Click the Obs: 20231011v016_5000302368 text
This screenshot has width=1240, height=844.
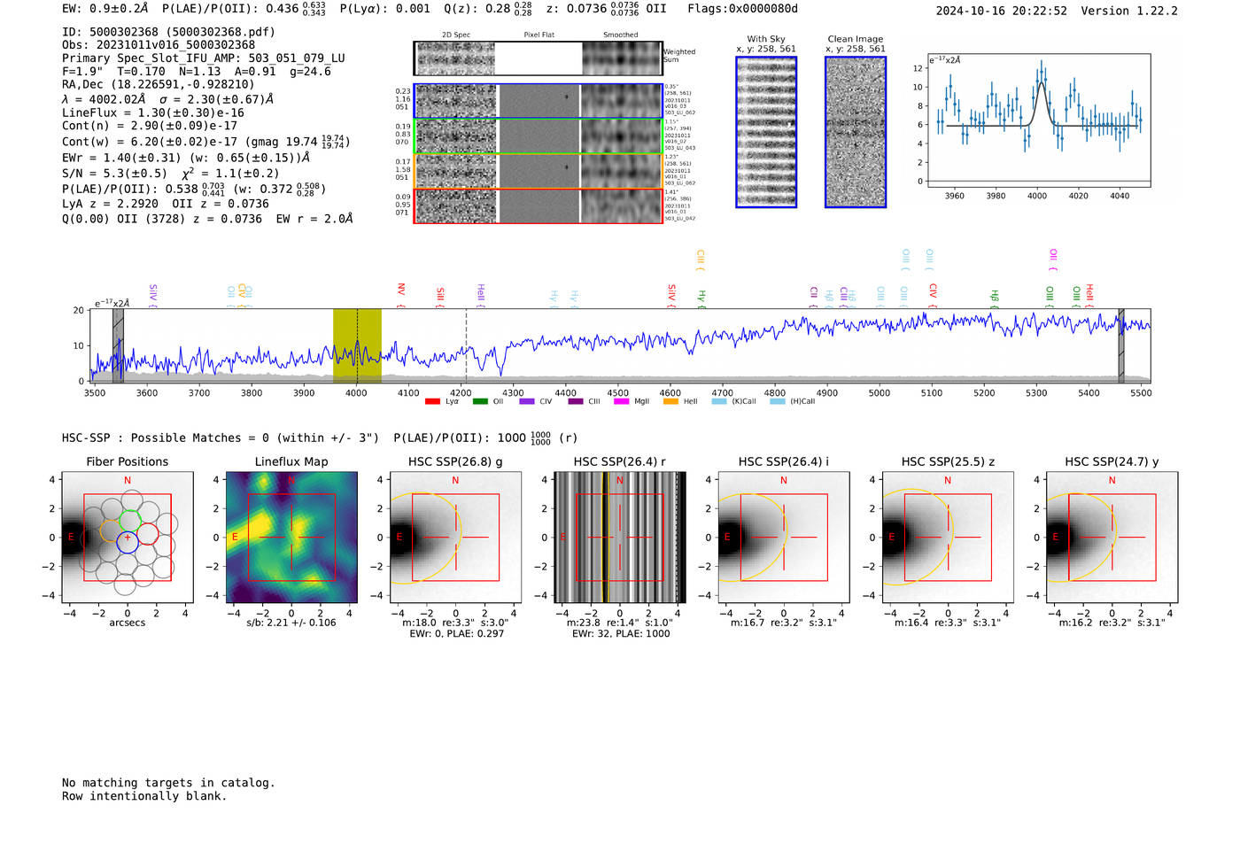[x=159, y=45]
